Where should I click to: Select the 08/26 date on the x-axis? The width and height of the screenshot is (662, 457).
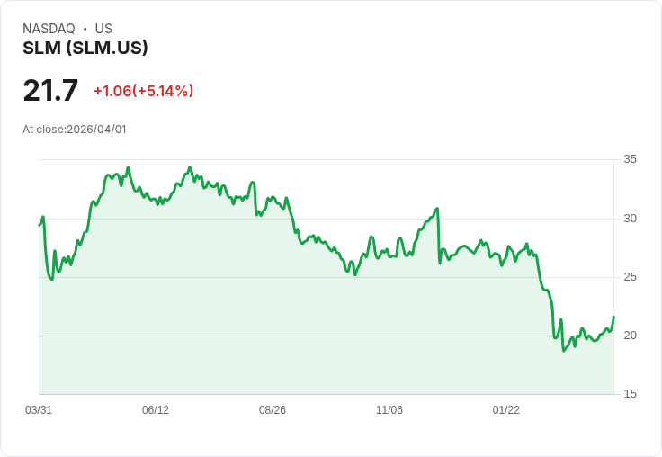click(273, 410)
